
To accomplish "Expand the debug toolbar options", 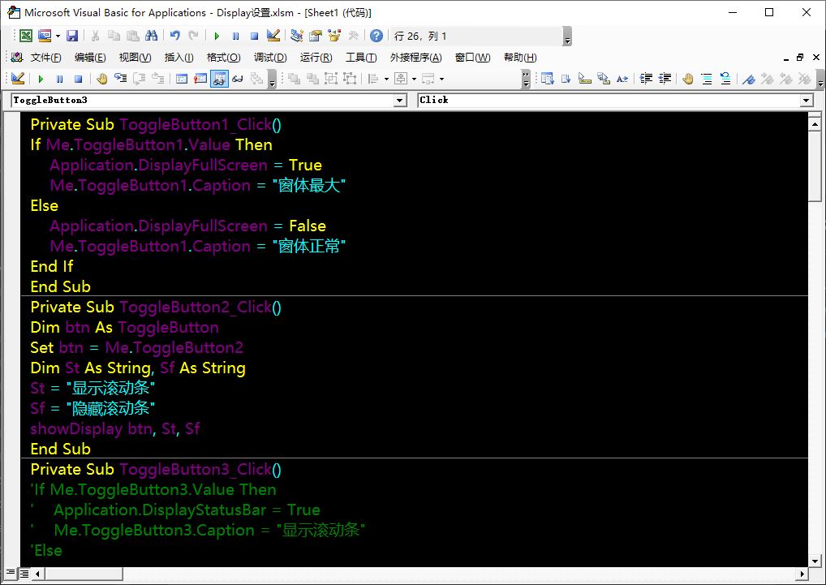I will click(272, 79).
